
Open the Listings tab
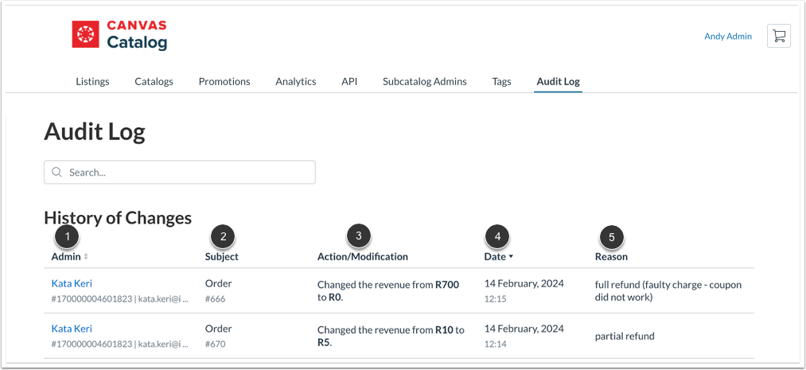[92, 82]
